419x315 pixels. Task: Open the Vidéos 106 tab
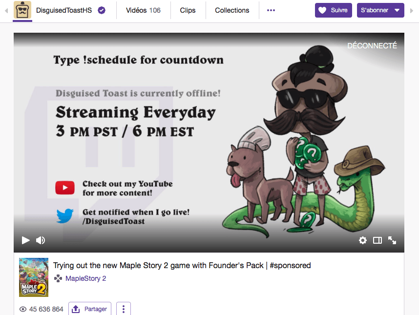point(143,10)
